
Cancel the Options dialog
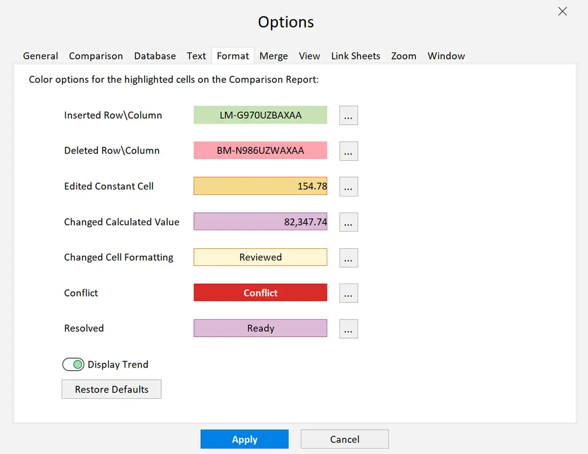pos(344,439)
